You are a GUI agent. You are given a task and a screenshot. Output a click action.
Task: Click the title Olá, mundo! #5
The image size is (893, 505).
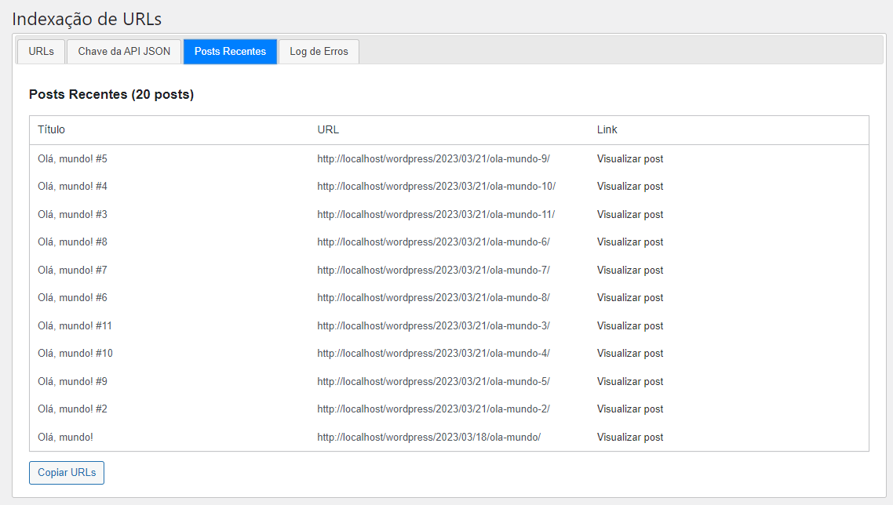(x=72, y=159)
